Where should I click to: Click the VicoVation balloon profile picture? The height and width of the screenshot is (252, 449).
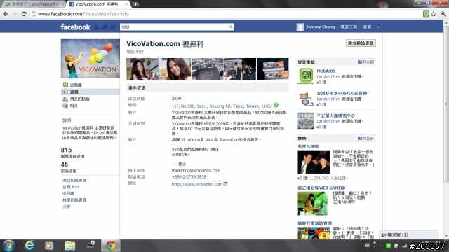click(x=91, y=59)
